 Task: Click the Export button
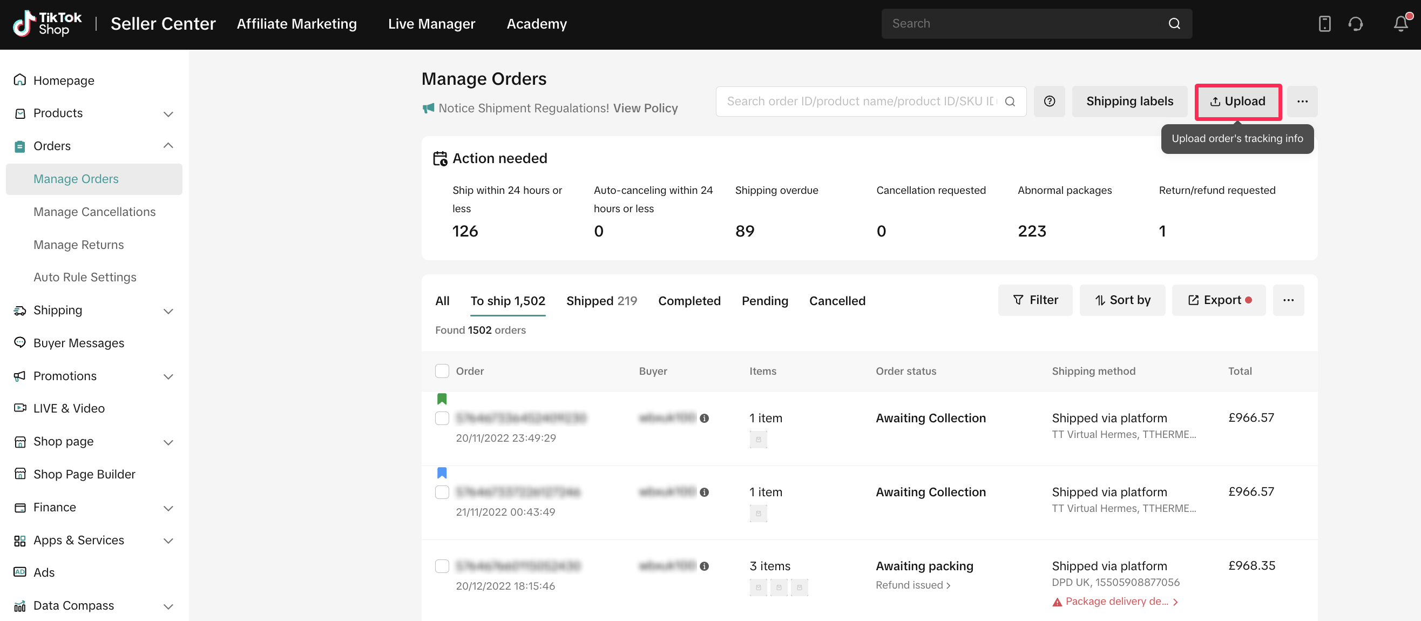tap(1219, 301)
